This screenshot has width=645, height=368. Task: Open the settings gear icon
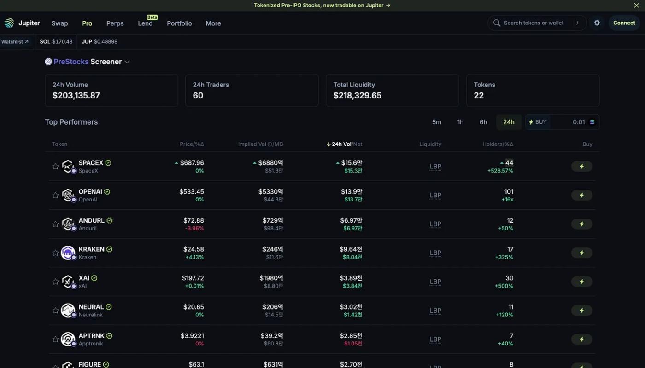click(x=597, y=23)
